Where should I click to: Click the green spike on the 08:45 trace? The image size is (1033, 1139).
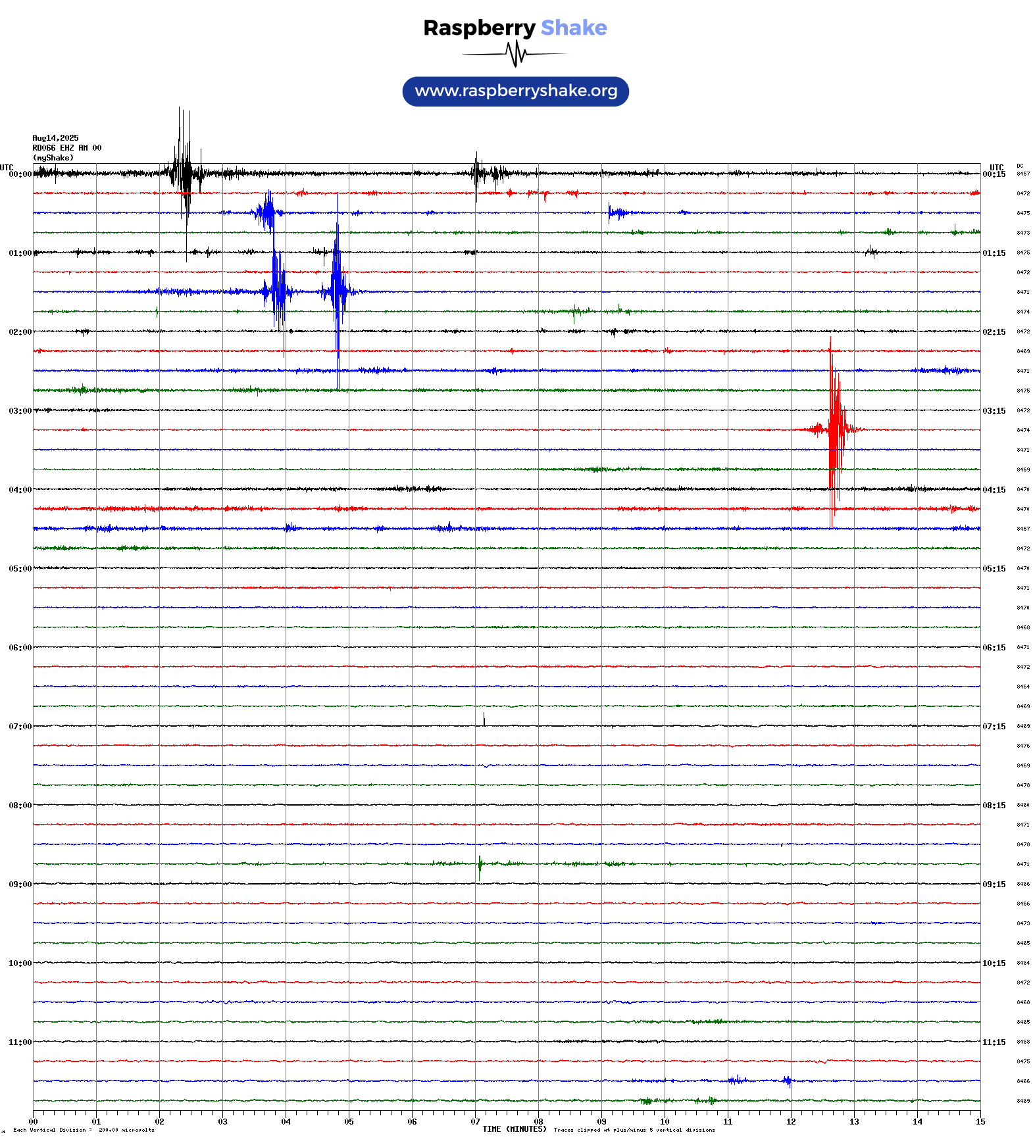tap(480, 864)
